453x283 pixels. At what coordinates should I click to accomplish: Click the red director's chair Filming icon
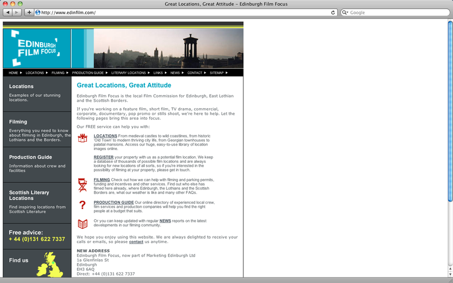tap(82, 185)
